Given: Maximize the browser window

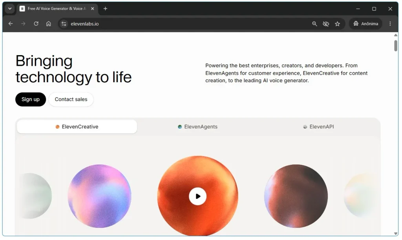Looking at the screenshot, I should pos(374,9).
